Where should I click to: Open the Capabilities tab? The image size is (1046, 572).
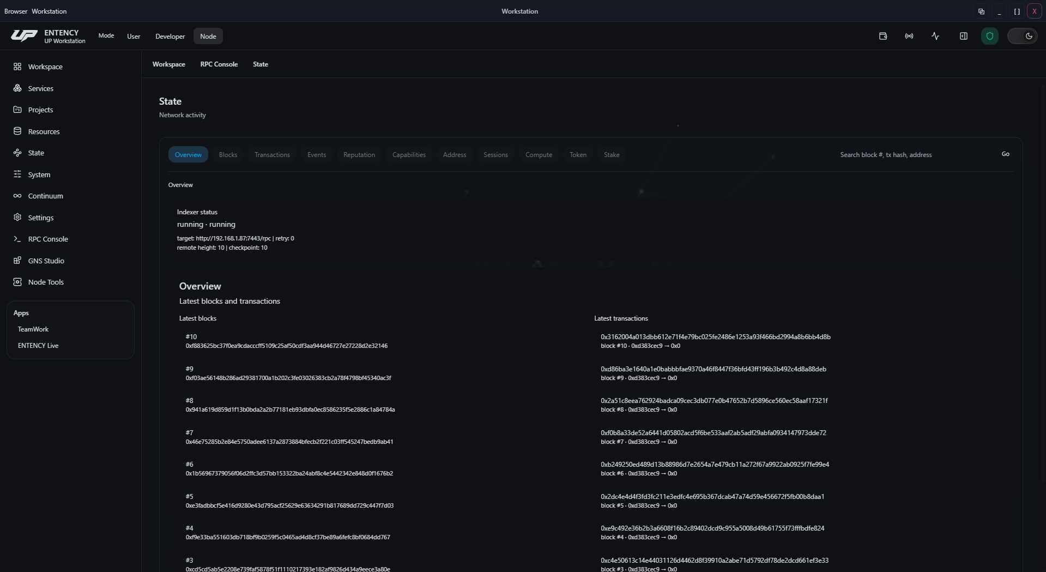click(409, 155)
